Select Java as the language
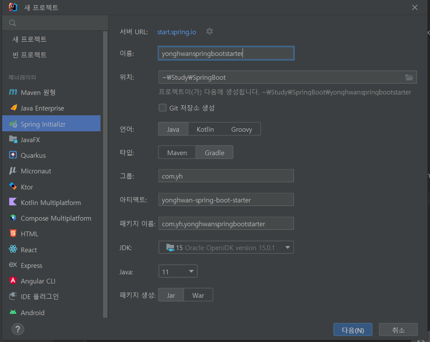430x342 pixels. pos(173,129)
